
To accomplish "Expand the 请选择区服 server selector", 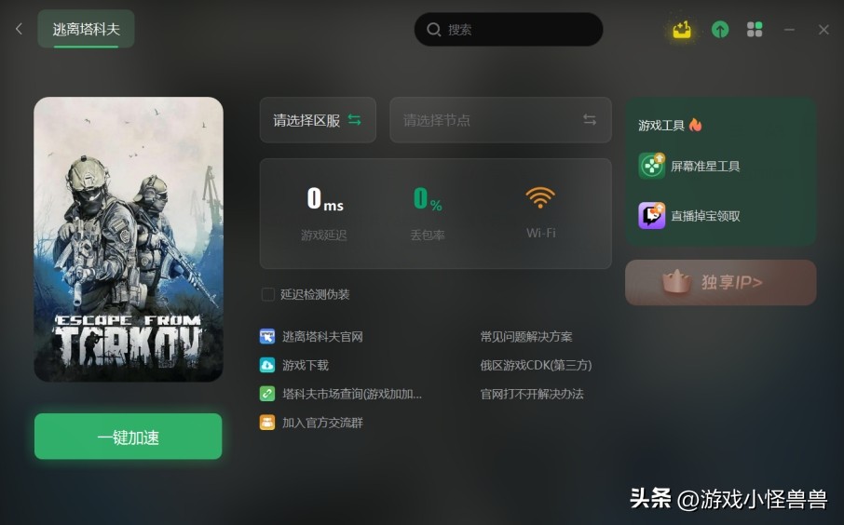I will (x=318, y=120).
